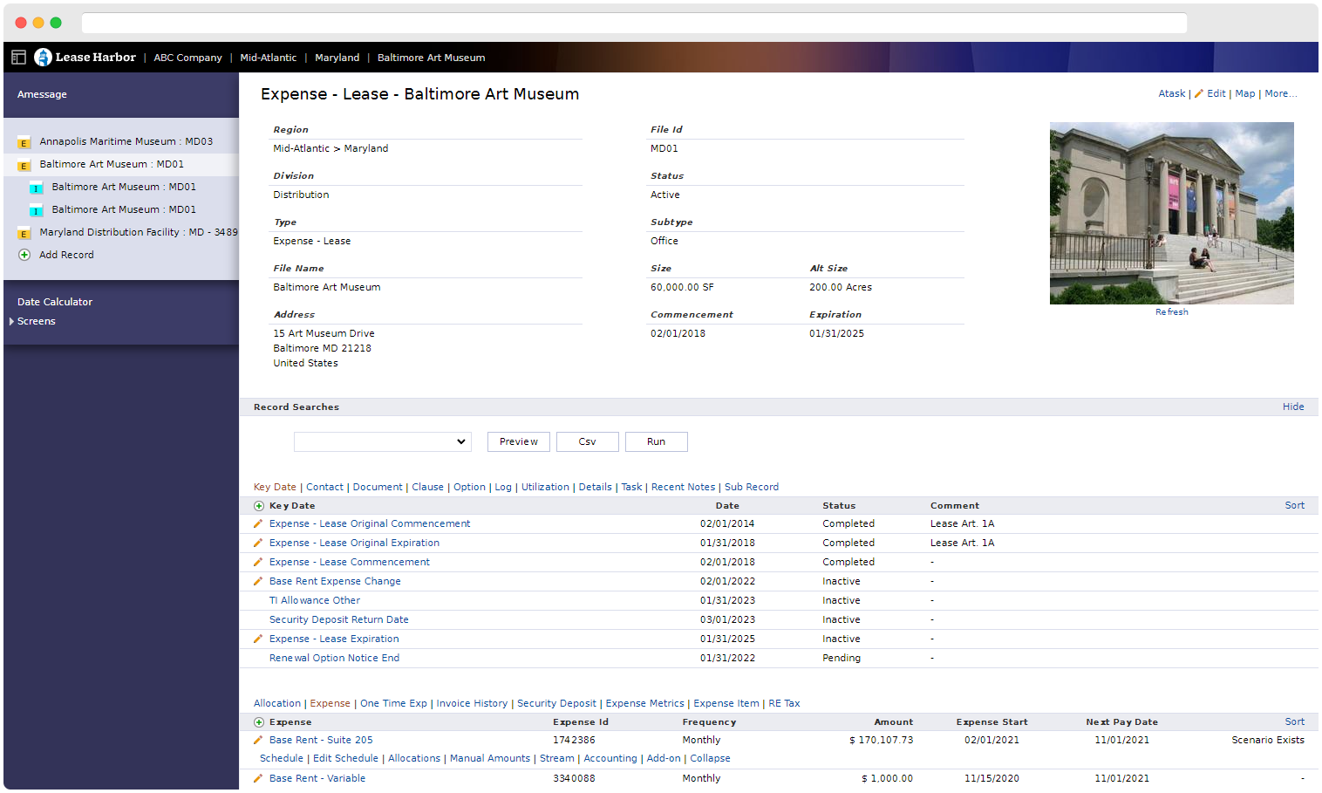
Task: Hide the Record Searches panel
Action: point(1293,406)
